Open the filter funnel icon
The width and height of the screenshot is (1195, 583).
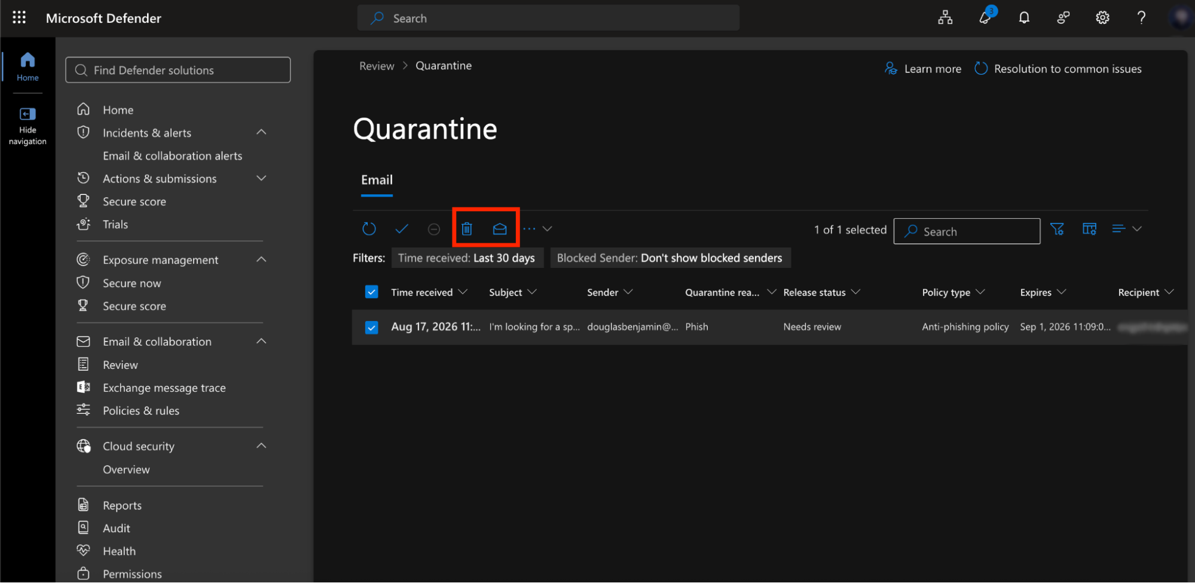[x=1057, y=229]
